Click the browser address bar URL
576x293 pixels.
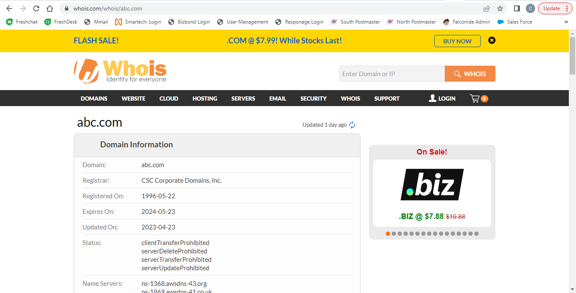click(x=108, y=8)
